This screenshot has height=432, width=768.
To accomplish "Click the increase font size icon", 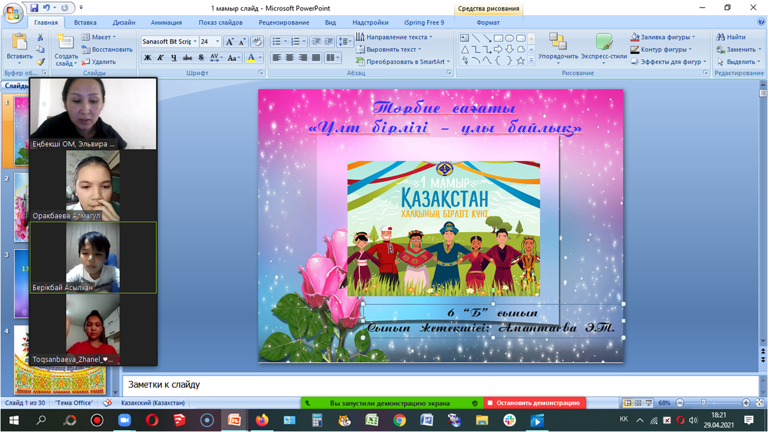I will pyautogui.click(x=230, y=42).
